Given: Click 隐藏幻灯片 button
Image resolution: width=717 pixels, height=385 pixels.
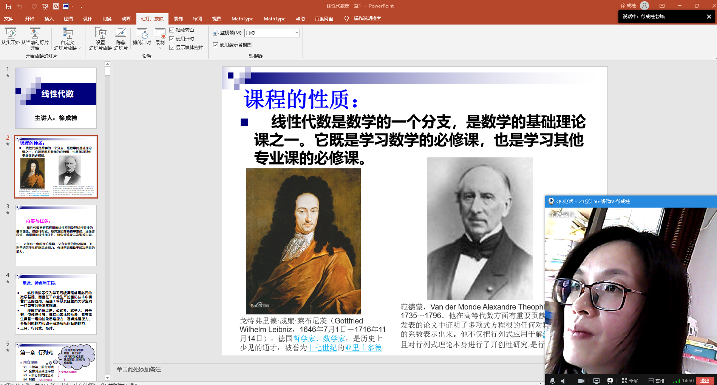Looking at the screenshot, I should pos(121,39).
